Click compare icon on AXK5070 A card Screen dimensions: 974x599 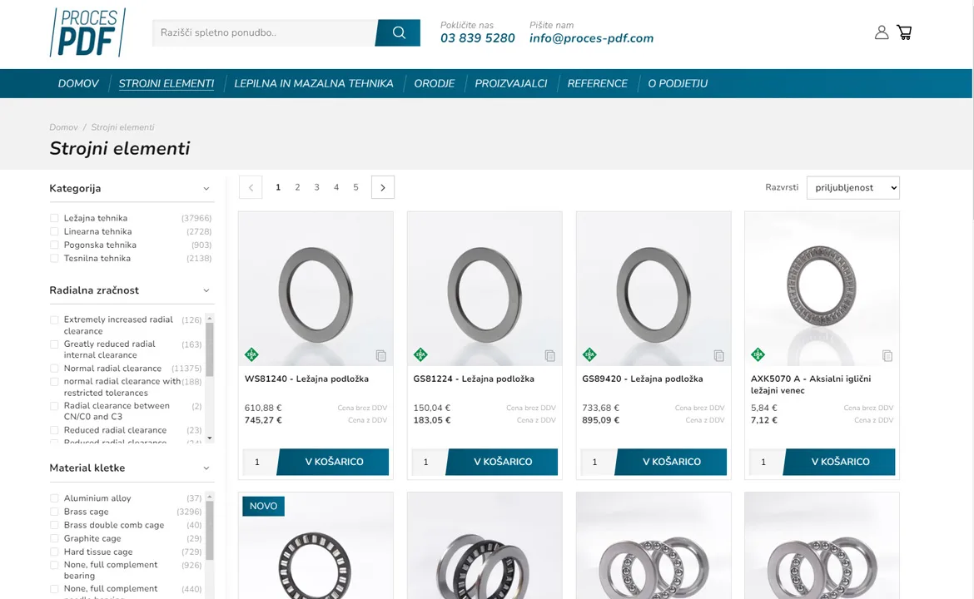(887, 356)
